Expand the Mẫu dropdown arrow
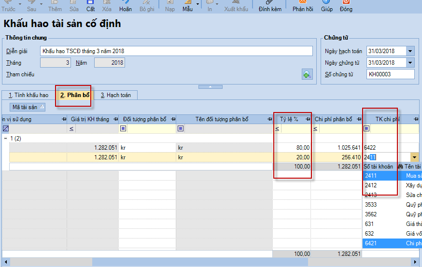 tap(198, 4)
